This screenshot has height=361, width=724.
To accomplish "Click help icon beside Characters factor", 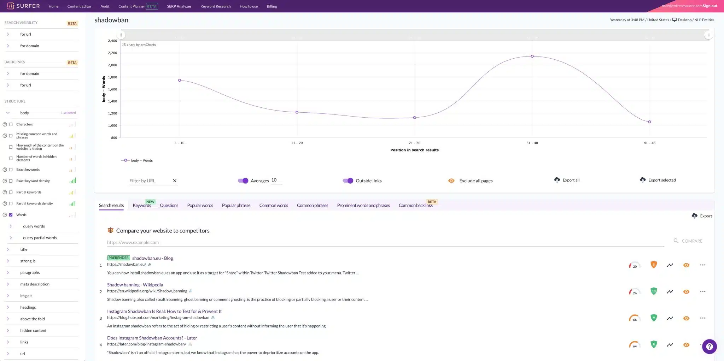I will 5,124.
